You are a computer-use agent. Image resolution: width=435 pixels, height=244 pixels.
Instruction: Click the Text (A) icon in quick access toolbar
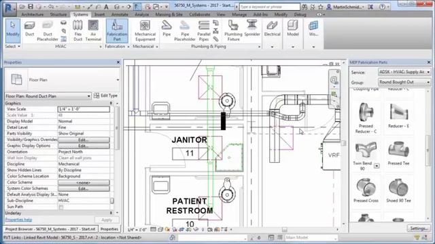[106, 6]
